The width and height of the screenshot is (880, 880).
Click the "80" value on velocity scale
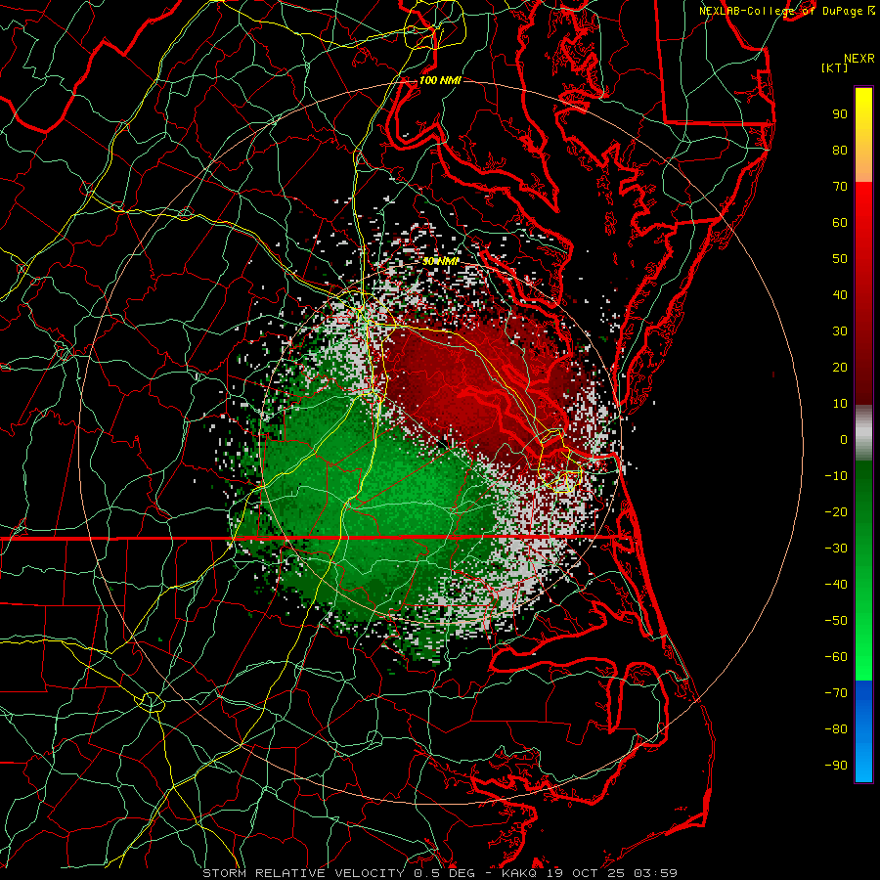pyautogui.click(x=840, y=151)
